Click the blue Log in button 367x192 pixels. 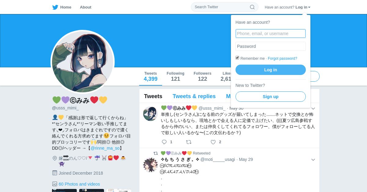tap(271, 70)
